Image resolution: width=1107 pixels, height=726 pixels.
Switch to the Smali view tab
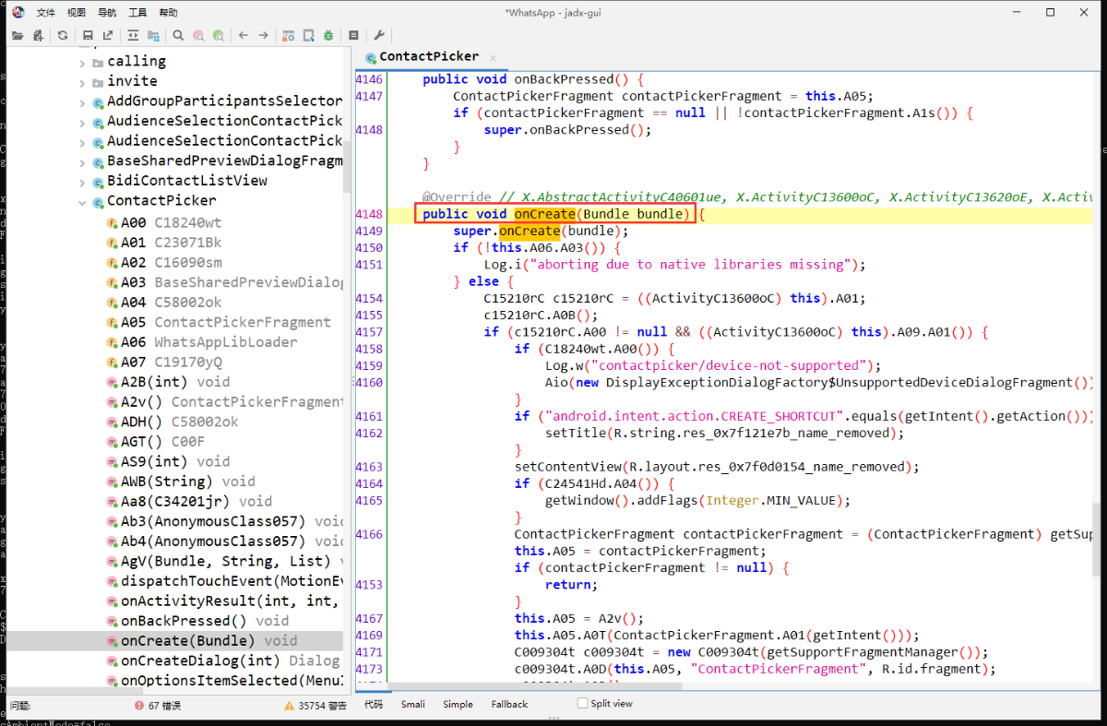413,704
